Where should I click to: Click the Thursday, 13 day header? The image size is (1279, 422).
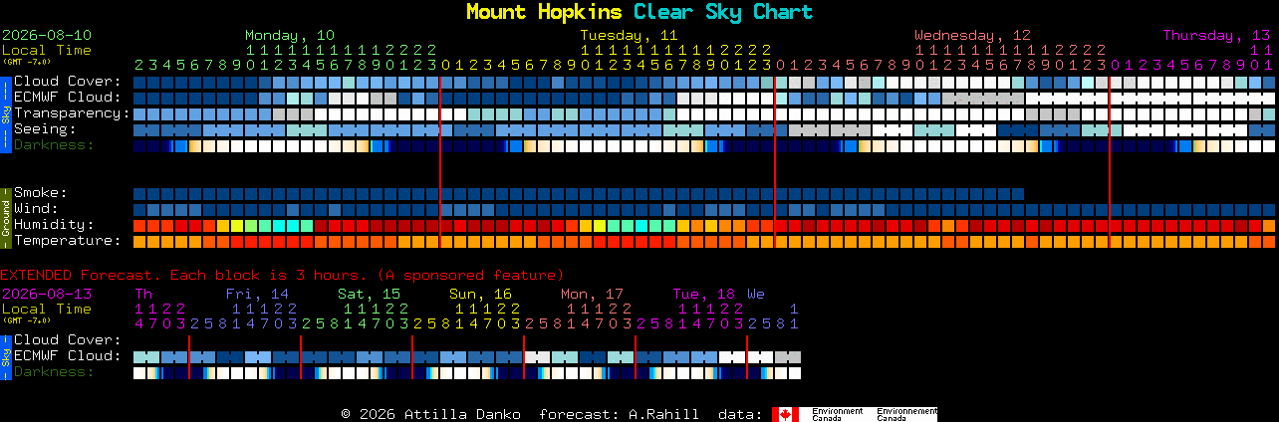point(1216,35)
